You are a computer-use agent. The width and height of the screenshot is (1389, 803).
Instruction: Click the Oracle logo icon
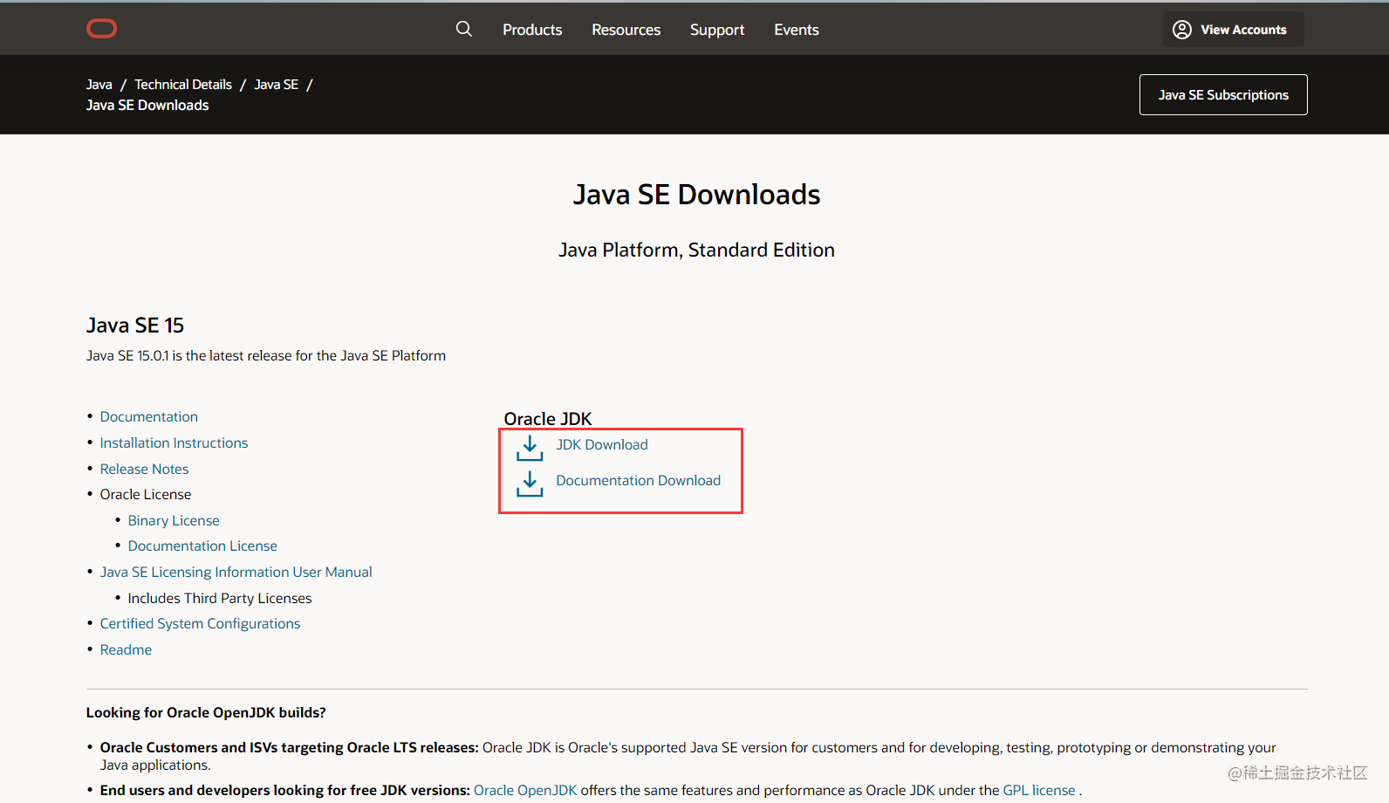tap(101, 29)
